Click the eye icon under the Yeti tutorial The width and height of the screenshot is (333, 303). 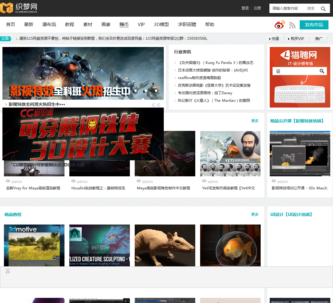point(204,181)
